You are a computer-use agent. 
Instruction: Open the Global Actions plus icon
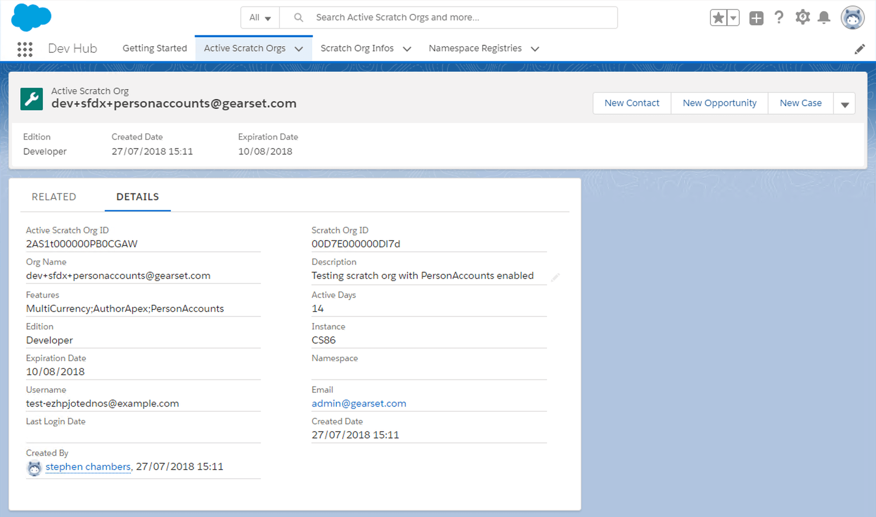(x=756, y=18)
